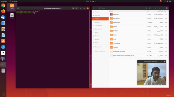Open Ubuntu Software from the dock
Screen dimensions: 174x97
[x=3, y=41]
